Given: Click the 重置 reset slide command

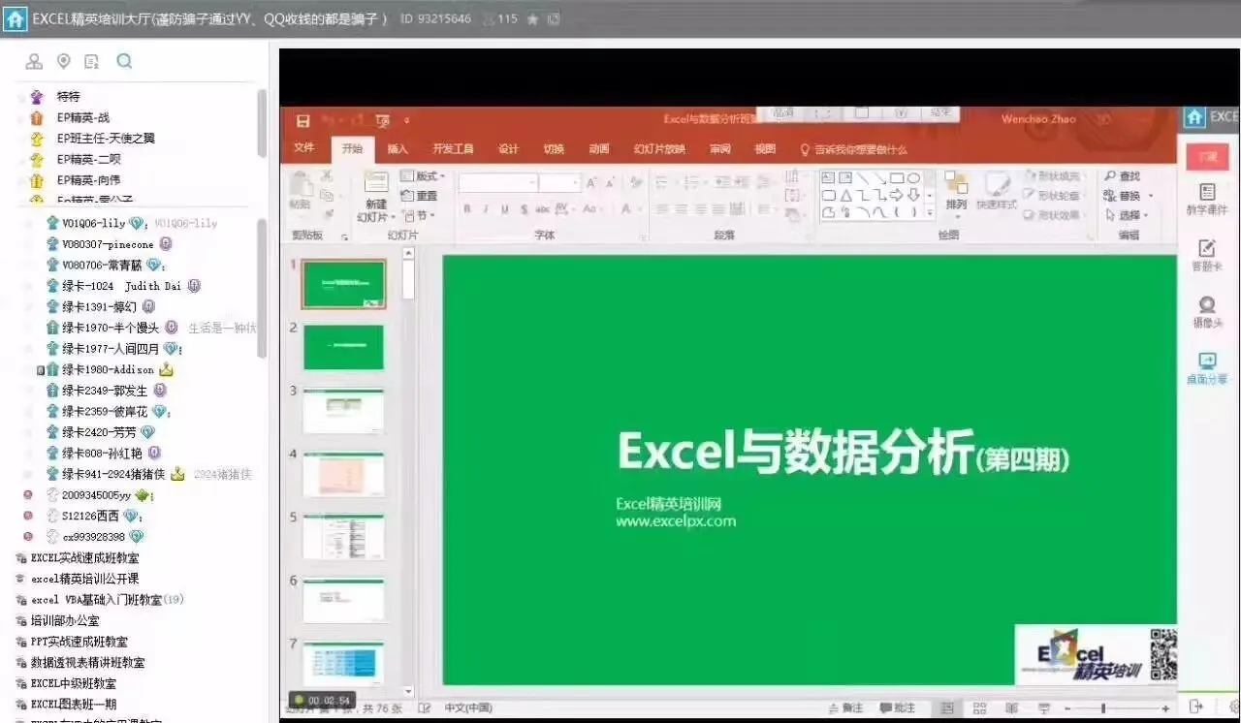Looking at the screenshot, I should 420,196.
